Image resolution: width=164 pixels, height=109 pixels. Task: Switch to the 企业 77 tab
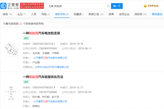tap(22, 14)
